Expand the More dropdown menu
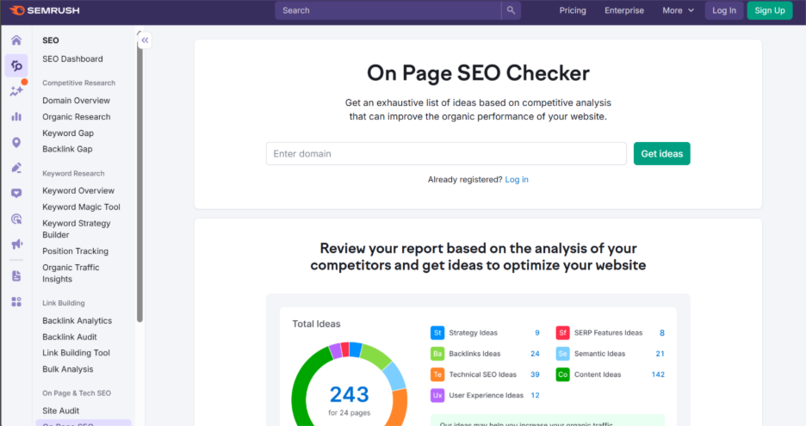This screenshot has height=426, width=806. tap(679, 10)
